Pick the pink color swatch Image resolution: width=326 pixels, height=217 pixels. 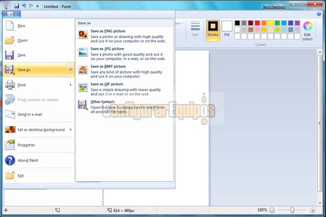(x=257, y=29)
